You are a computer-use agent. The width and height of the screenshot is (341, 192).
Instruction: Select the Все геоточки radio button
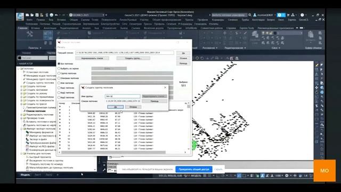[59, 64]
